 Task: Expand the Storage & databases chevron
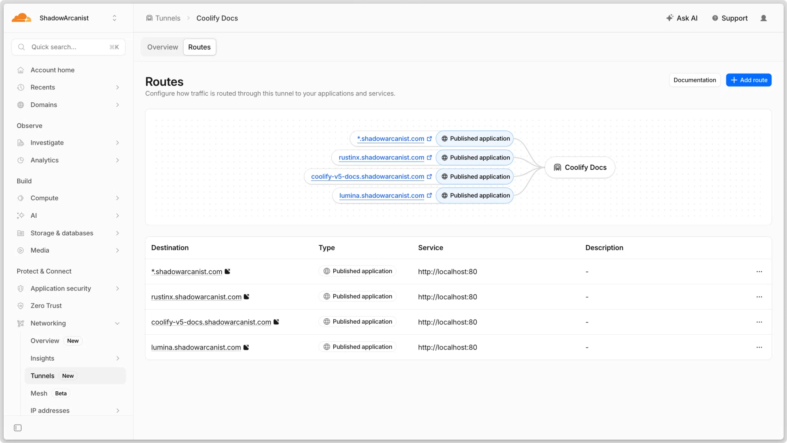tap(118, 233)
